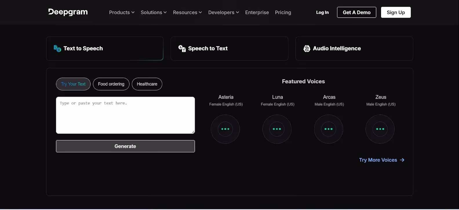Expand the Resources menu
459x210 pixels.
pyautogui.click(x=187, y=12)
